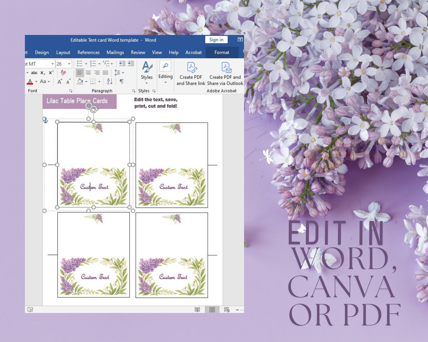This screenshot has width=428, height=342.
Task: Apply a bulleted list
Action: click(80, 64)
